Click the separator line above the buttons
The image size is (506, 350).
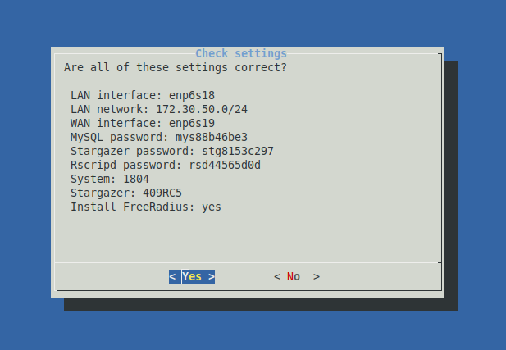(248, 263)
